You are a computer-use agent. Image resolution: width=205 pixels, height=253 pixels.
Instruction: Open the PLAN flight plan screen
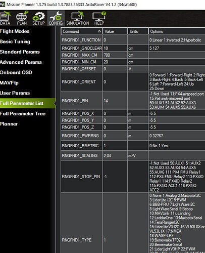[22, 18]
